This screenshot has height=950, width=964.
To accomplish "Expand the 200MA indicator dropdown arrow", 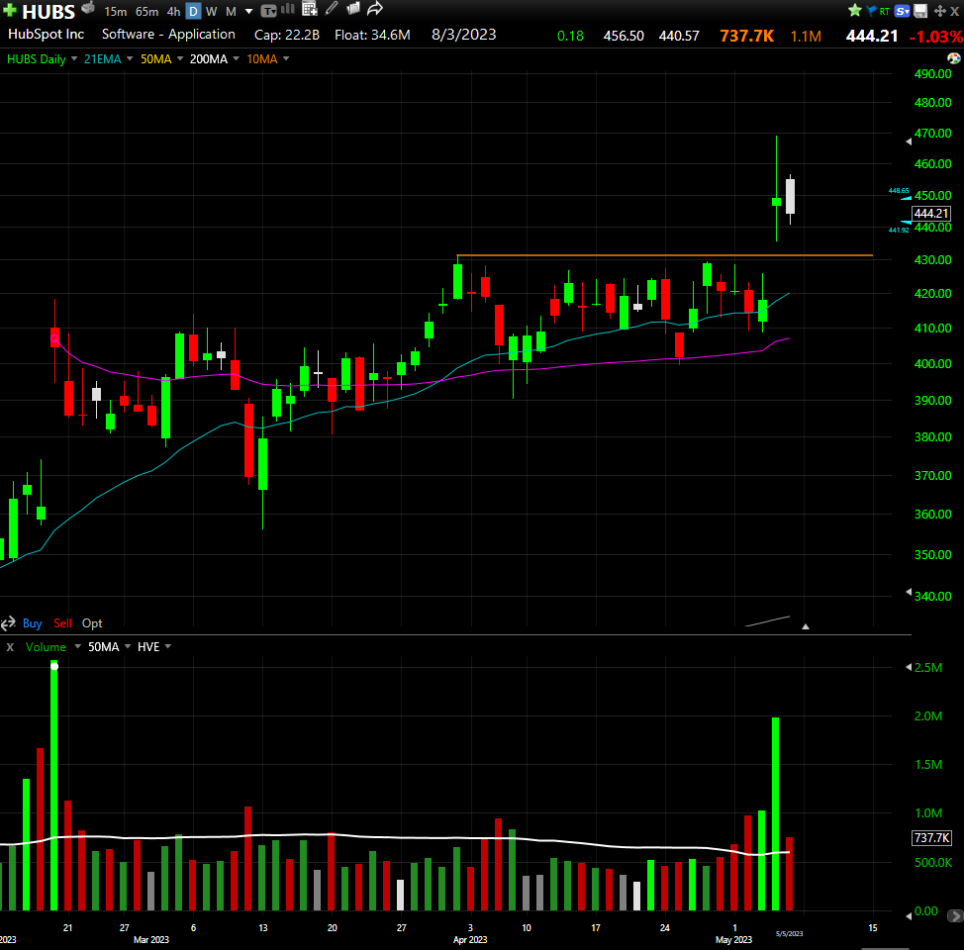I will click(237, 59).
